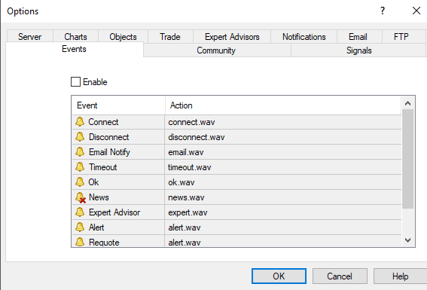Click the alert.wav cell in the Requote row
Image resolution: width=427 pixels, height=290 pixels.
click(x=283, y=241)
